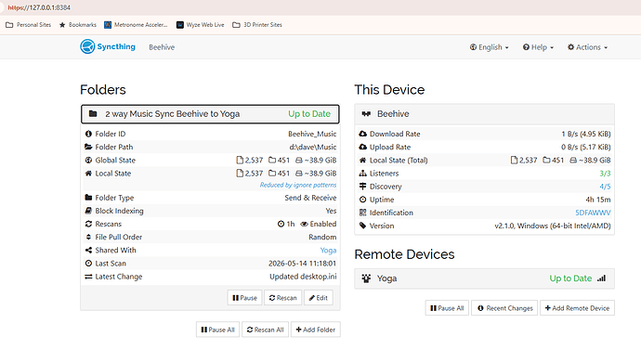Click the Latest Change arrows icon
The height and width of the screenshot is (362, 641).
pyautogui.click(x=88, y=277)
